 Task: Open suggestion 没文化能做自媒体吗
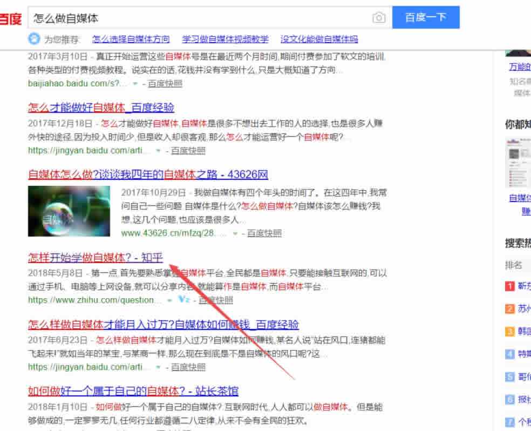319,39
